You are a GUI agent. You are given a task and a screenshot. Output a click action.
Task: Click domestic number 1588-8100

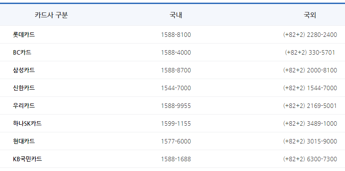point(176,35)
